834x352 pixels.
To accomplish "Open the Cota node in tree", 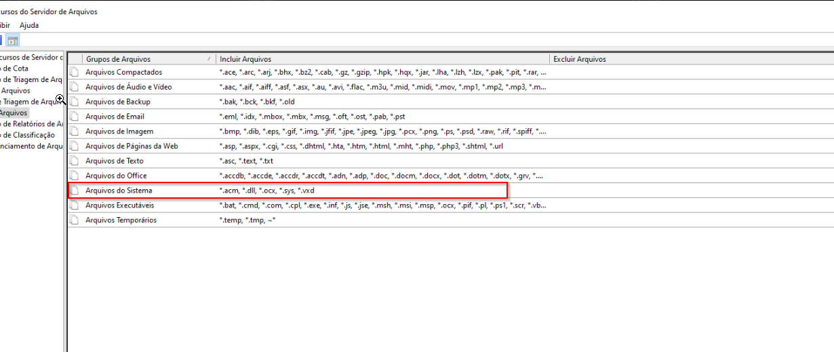I will 14,69.
